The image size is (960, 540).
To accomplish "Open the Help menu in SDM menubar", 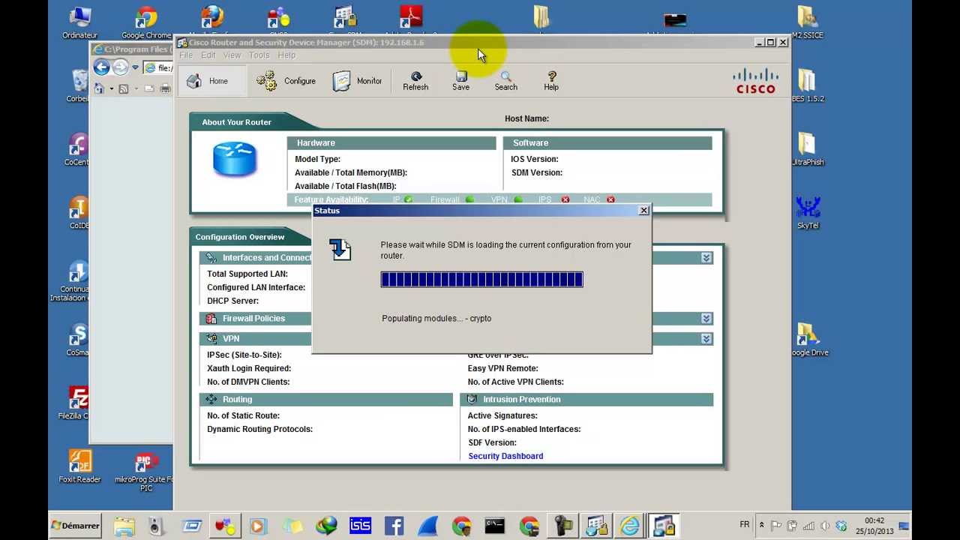I will 286,55.
